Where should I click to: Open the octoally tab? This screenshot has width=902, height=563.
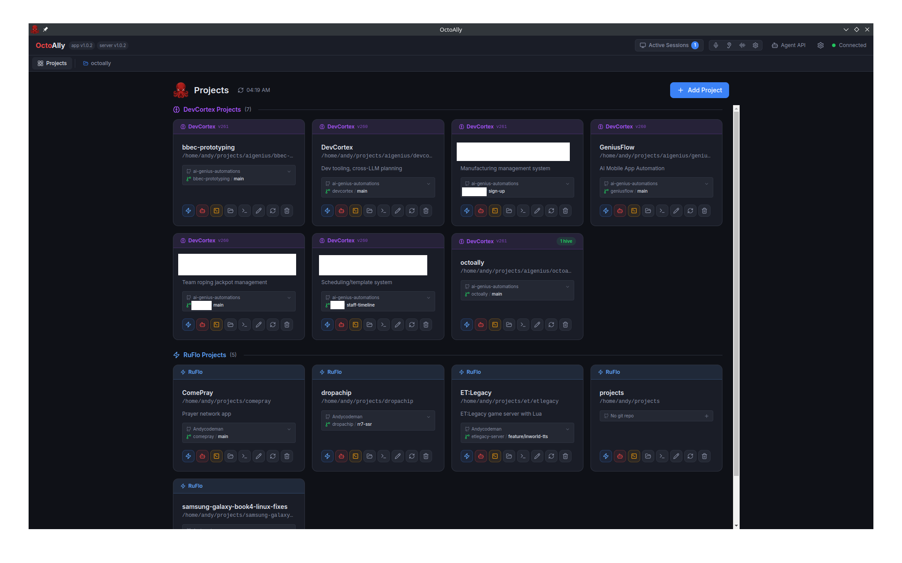coord(97,63)
